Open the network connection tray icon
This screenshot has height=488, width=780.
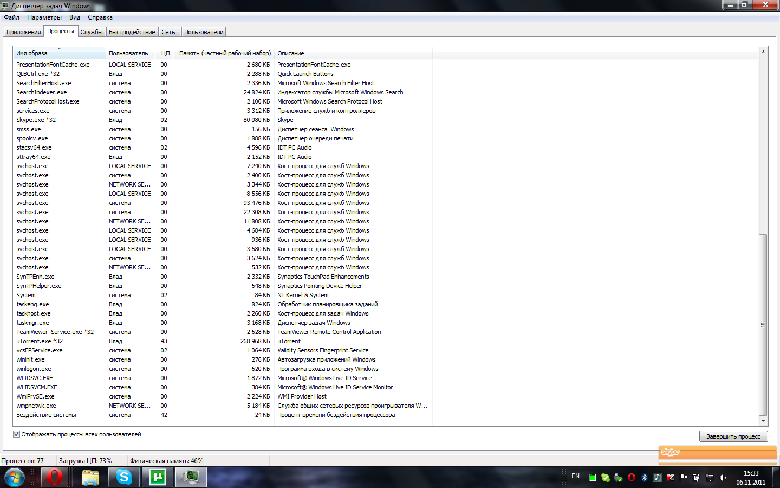point(710,478)
